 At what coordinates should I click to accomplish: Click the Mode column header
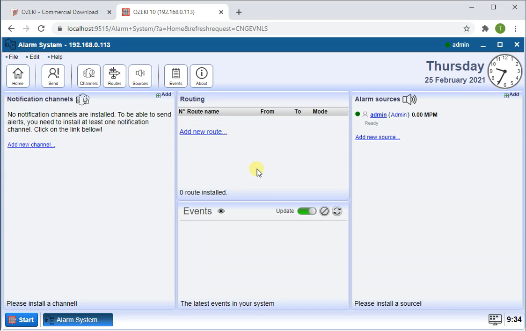click(320, 112)
